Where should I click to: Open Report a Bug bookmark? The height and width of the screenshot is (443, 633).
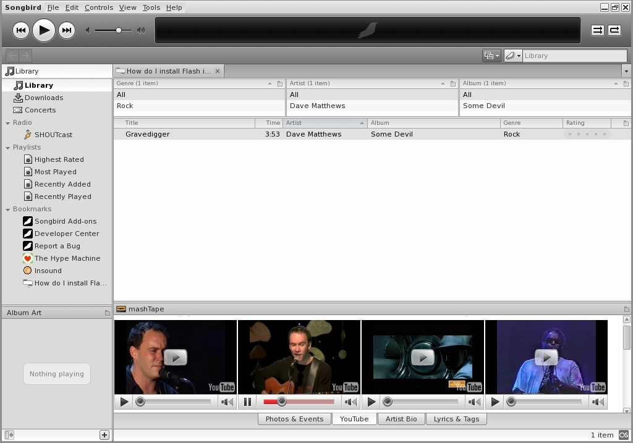(x=57, y=246)
